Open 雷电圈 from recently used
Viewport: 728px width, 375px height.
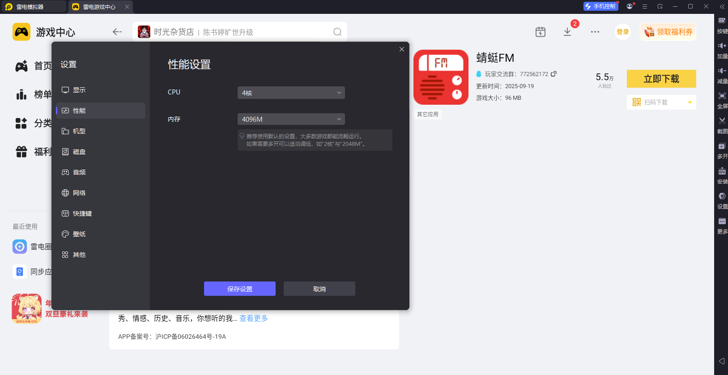pos(20,247)
